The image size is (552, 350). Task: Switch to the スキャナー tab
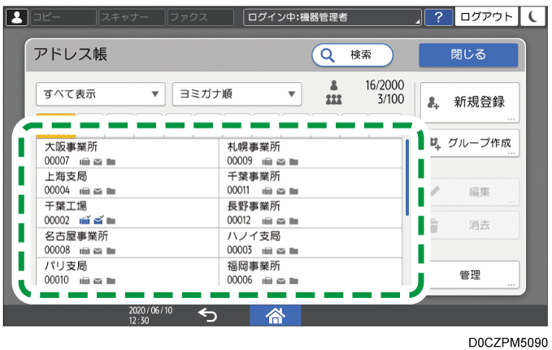tap(132, 17)
